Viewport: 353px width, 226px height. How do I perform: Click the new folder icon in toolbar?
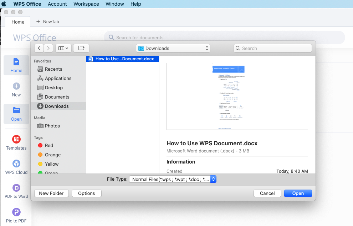pyautogui.click(x=81, y=48)
